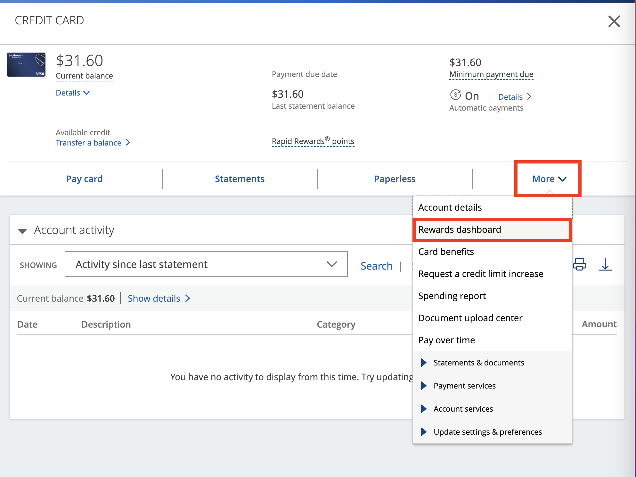Select the Pay card tab
This screenshot has width=636, height=477.
pyautogui.click(x=84, y=179)
